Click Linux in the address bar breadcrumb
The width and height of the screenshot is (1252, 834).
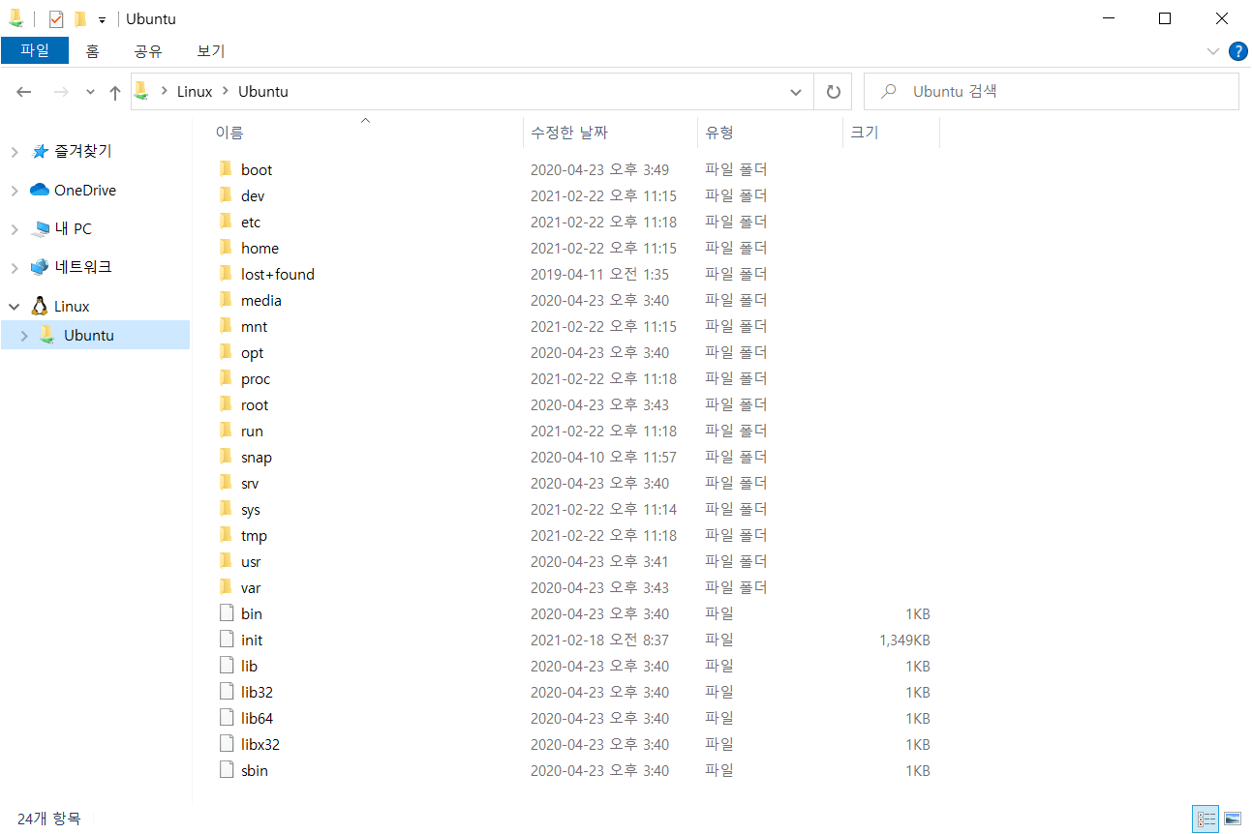pyautogui.click(x=195, y=92)
